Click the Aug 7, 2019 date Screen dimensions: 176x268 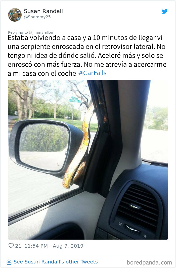pyautogui.click(x=68, y=246)
